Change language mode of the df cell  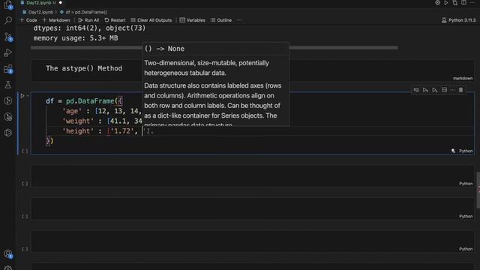[x=466, y=151]
